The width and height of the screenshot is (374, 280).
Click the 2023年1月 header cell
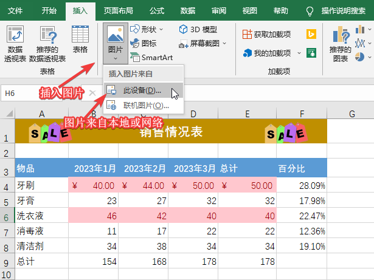[x=94, y=168]
